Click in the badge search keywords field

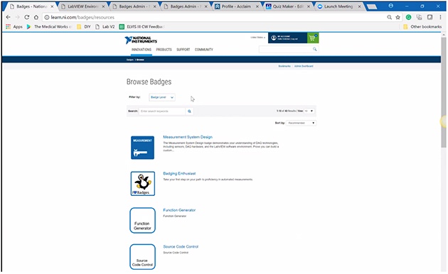[162, 111]
